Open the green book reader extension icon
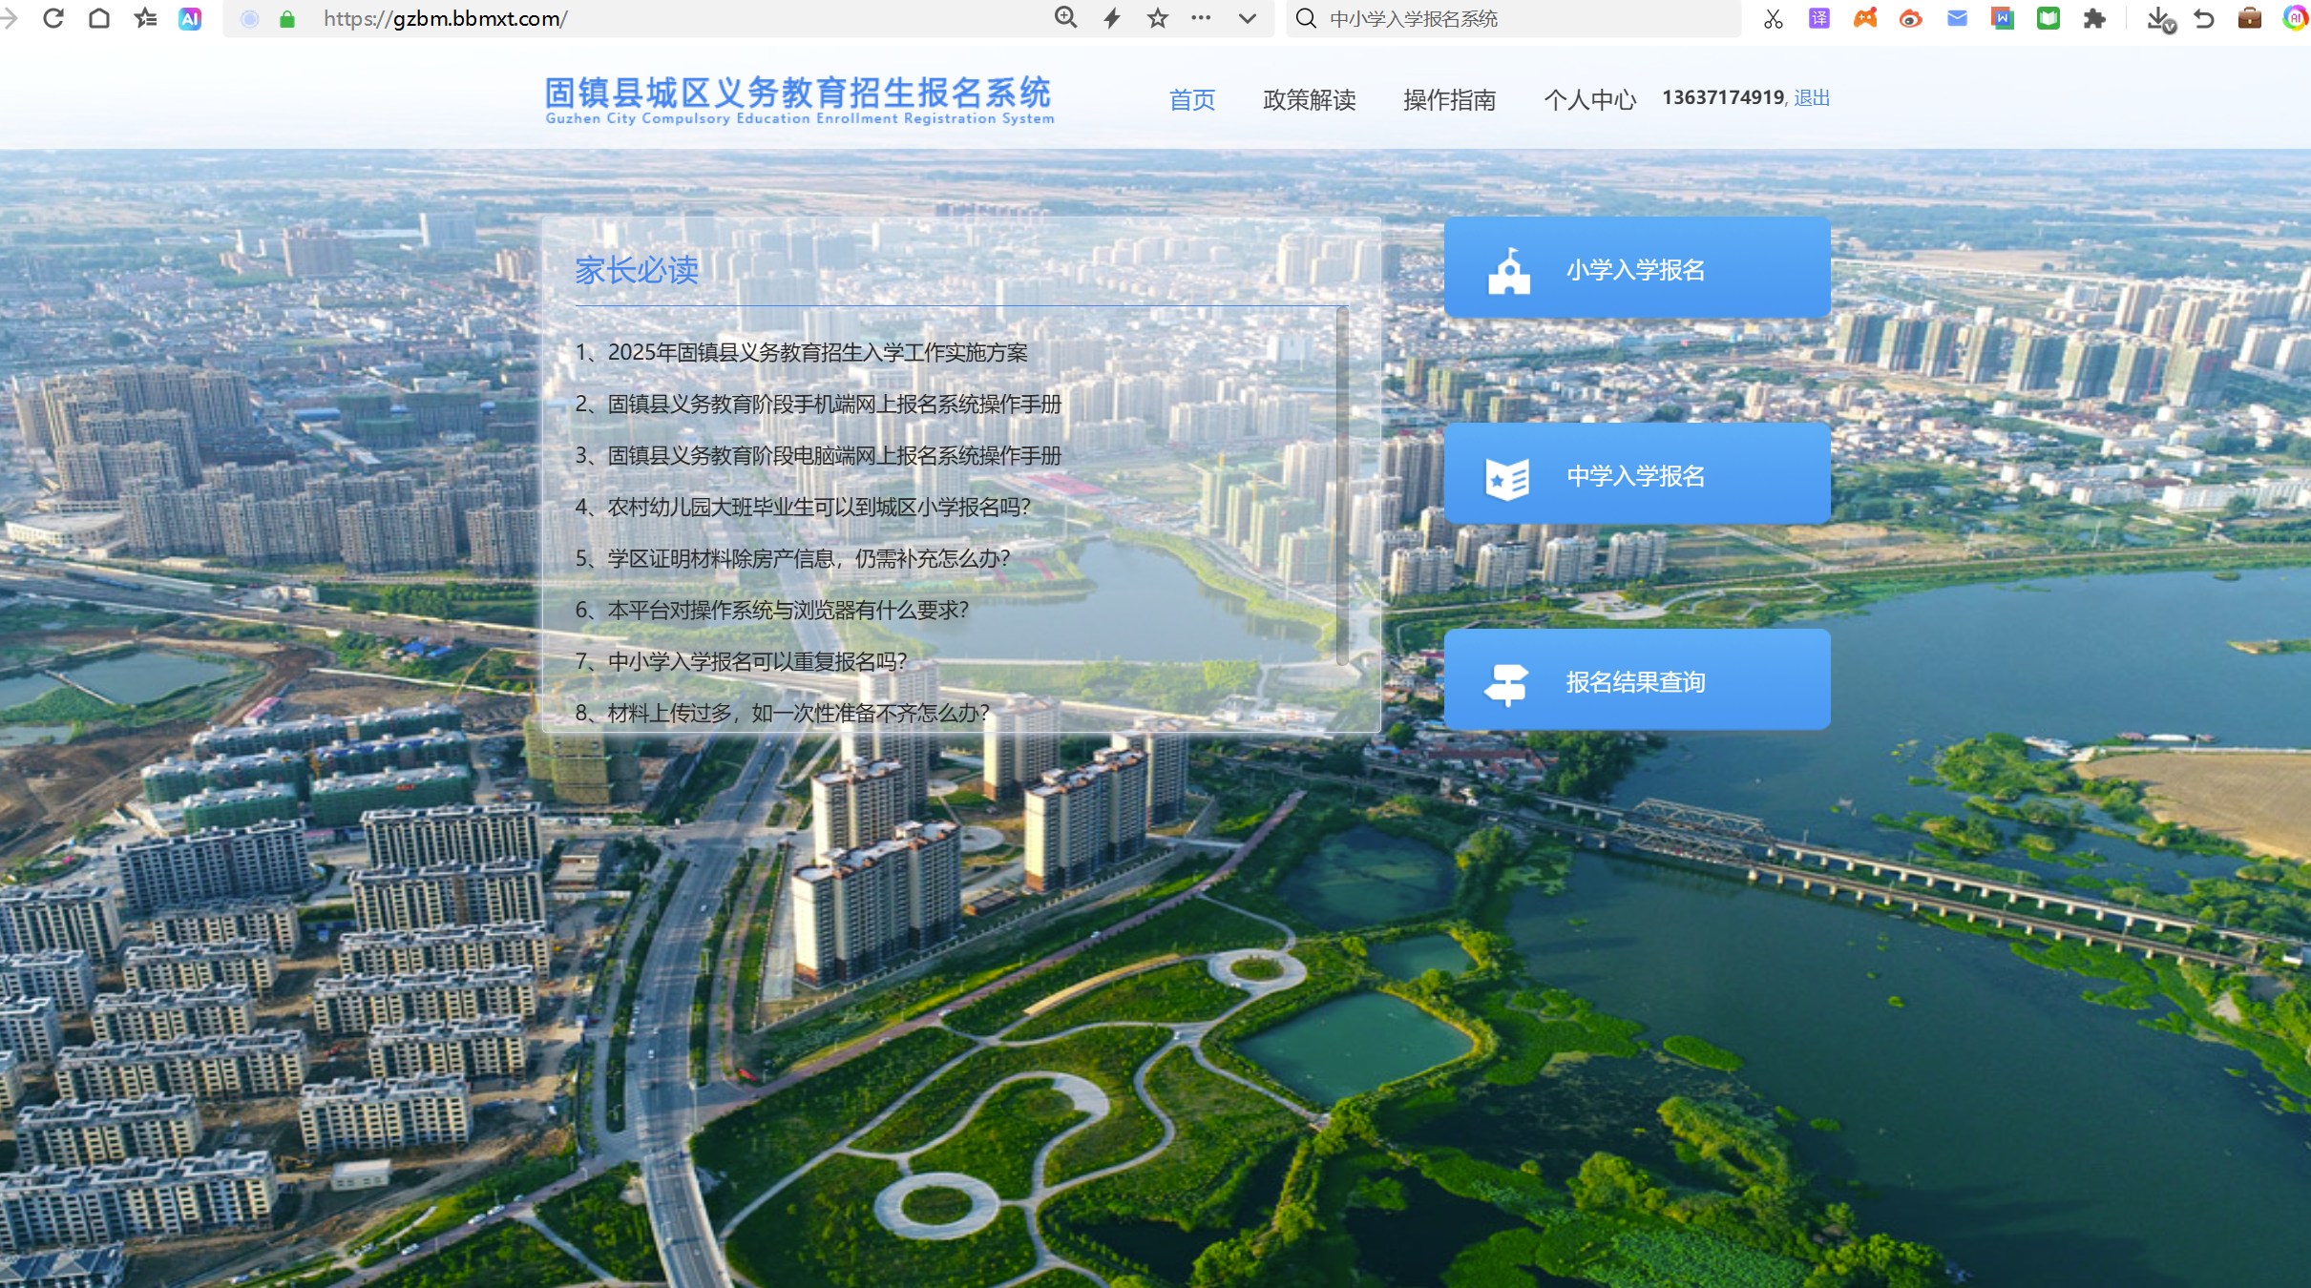2311x1288 pixels. [2048, 18]
